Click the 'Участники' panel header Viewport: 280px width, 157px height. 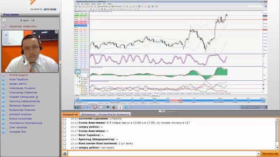coord(30,14)
